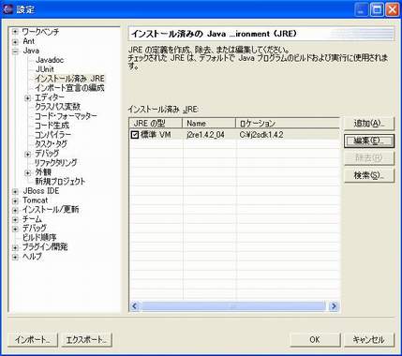The image size is (402, 356).
Task: Select クラスパス変数 tree item
Action: 57,107
